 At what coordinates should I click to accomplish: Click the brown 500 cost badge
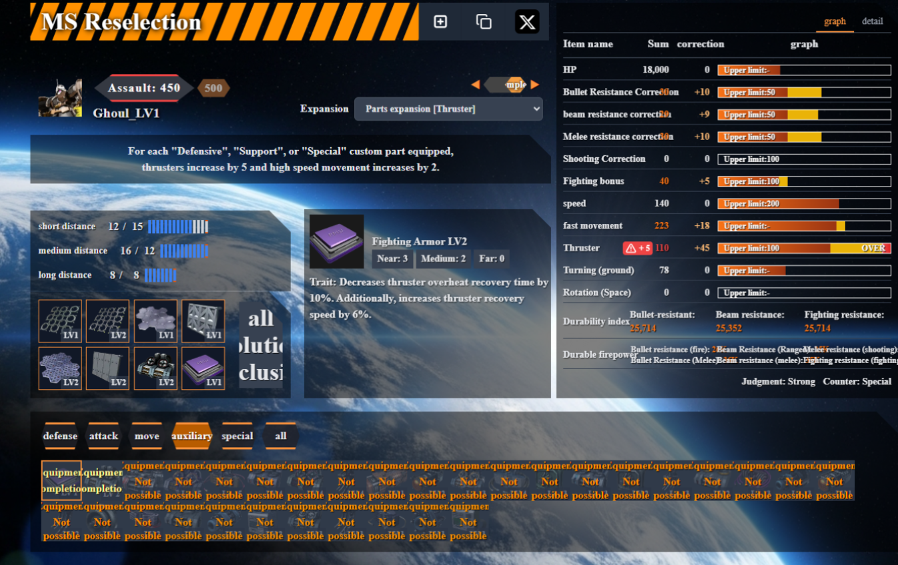pyautogui.click(x=213, y=88)
